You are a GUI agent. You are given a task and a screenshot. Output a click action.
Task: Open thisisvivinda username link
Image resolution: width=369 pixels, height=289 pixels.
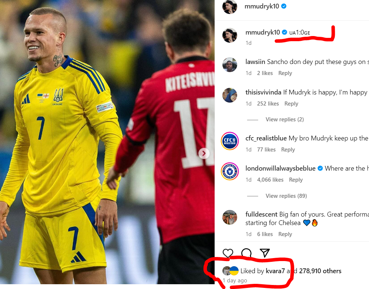point(263,92)
